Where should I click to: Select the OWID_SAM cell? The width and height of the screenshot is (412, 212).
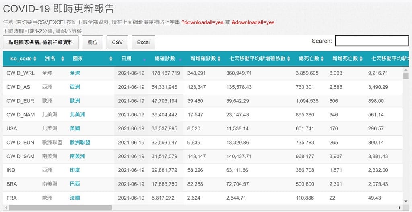click(21, 156)
